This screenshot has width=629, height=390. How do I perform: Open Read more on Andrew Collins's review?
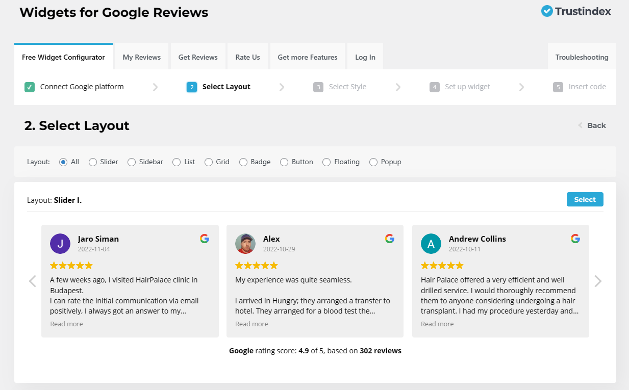(437, 323)
